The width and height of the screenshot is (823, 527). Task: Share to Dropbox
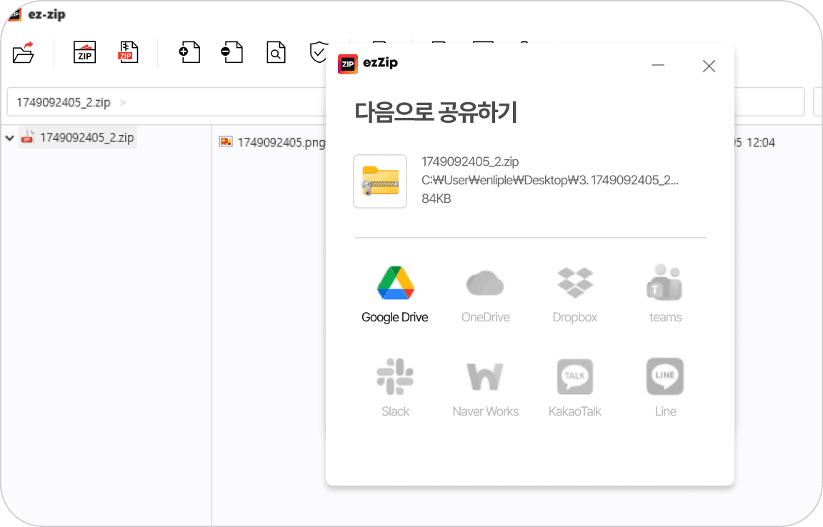coord(574,294)
